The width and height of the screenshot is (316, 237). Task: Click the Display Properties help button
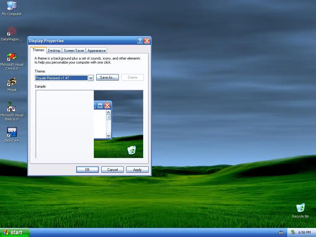(x=140, y=41)
